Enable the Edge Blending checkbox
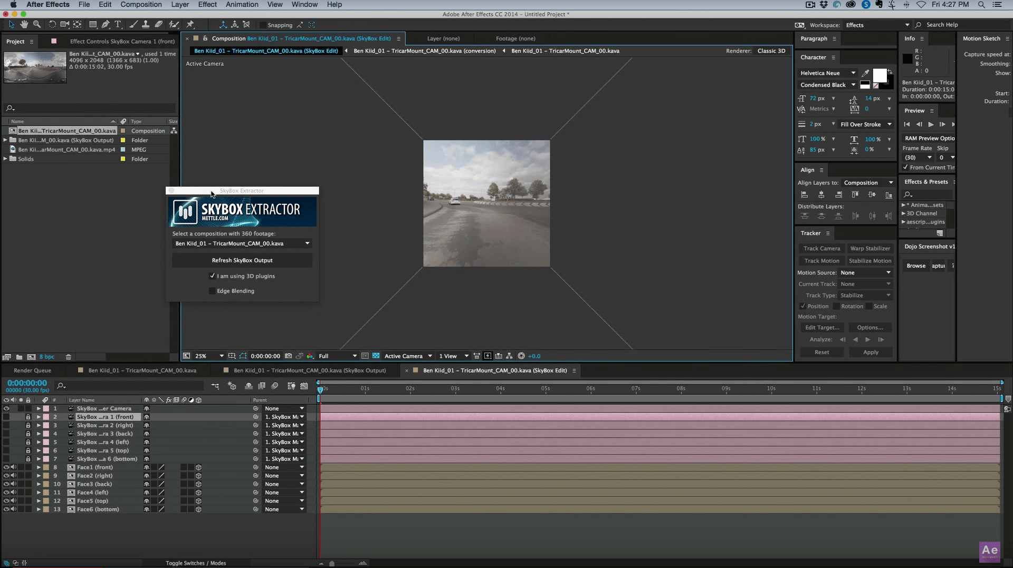Viewport: 1013px width, 568px height. tap(213, 291)
